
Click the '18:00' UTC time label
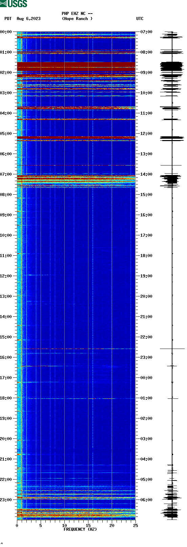click(146, 256)
